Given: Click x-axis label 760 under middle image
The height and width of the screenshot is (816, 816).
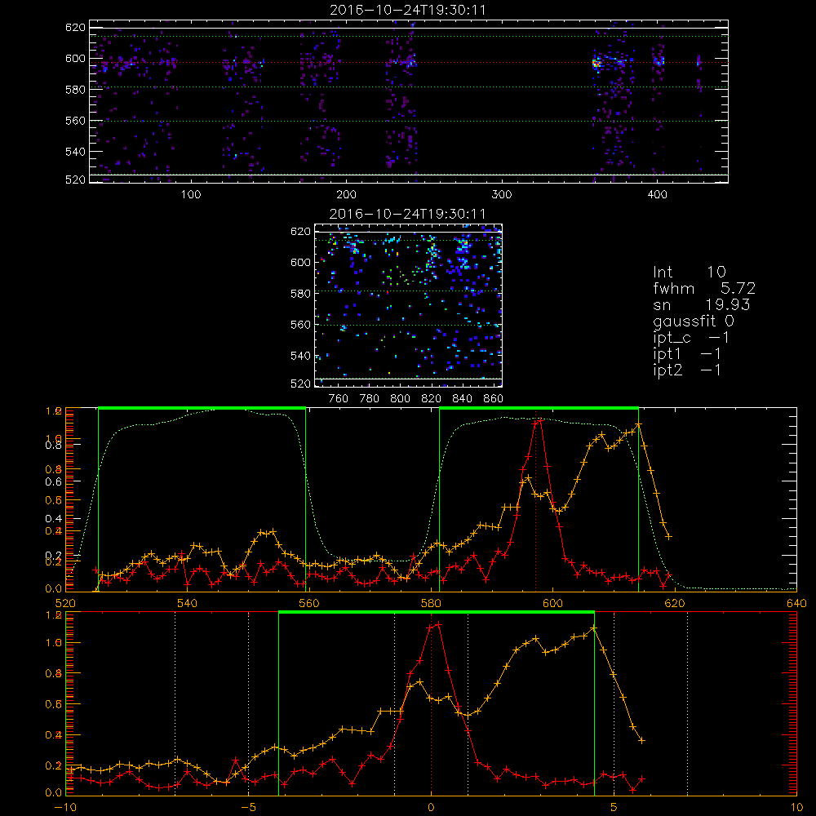Looking at the screenshot, I should point(339,399).
